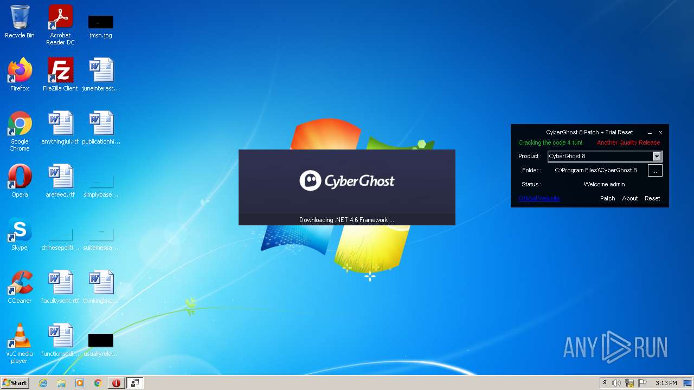Browse for folder with ... button

point(655,171)
